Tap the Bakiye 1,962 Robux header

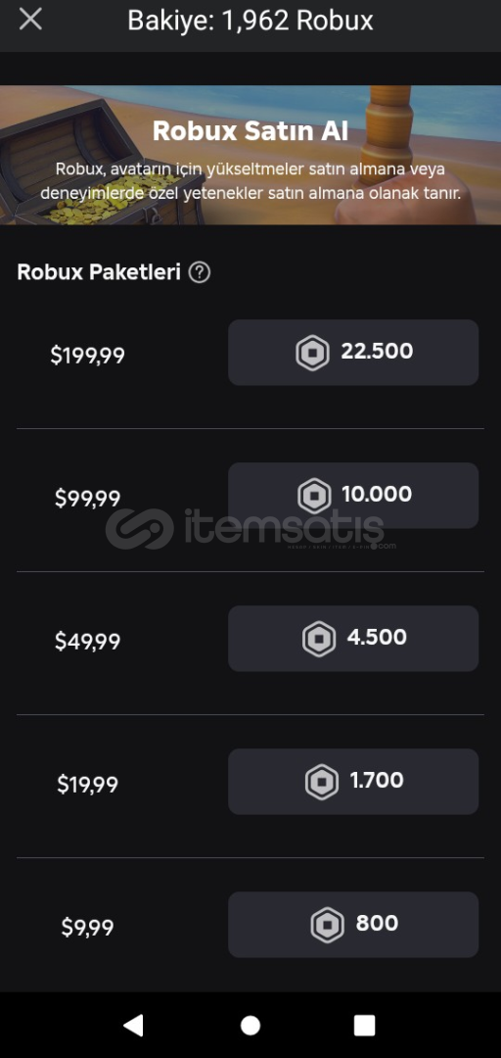coord(250,21)
